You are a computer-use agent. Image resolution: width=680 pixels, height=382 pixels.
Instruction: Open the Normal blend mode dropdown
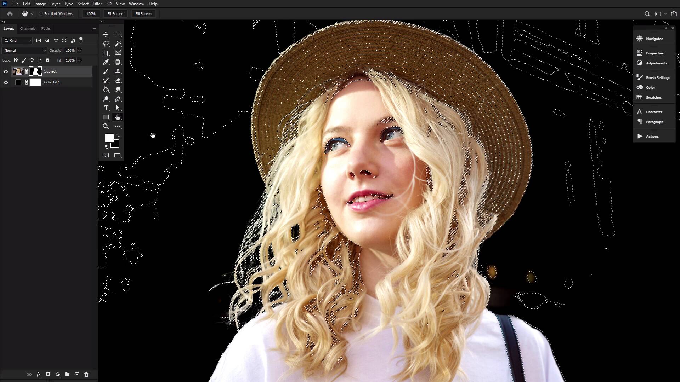click(24, 51)
